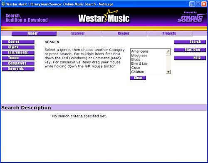Close the Netscape window
The image size is (208, 163).
click(204, 4)
